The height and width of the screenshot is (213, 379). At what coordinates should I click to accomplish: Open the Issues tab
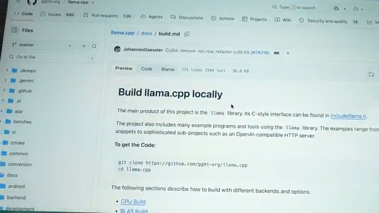(x=57, y=14)
